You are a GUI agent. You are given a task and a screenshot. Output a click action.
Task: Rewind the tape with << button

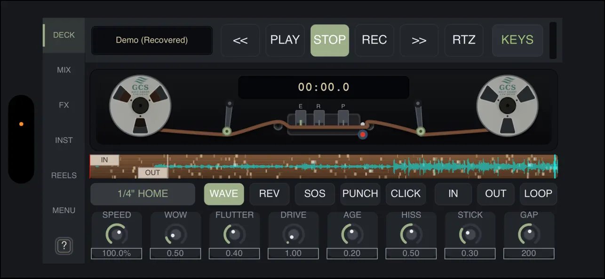tap(240, 40)
